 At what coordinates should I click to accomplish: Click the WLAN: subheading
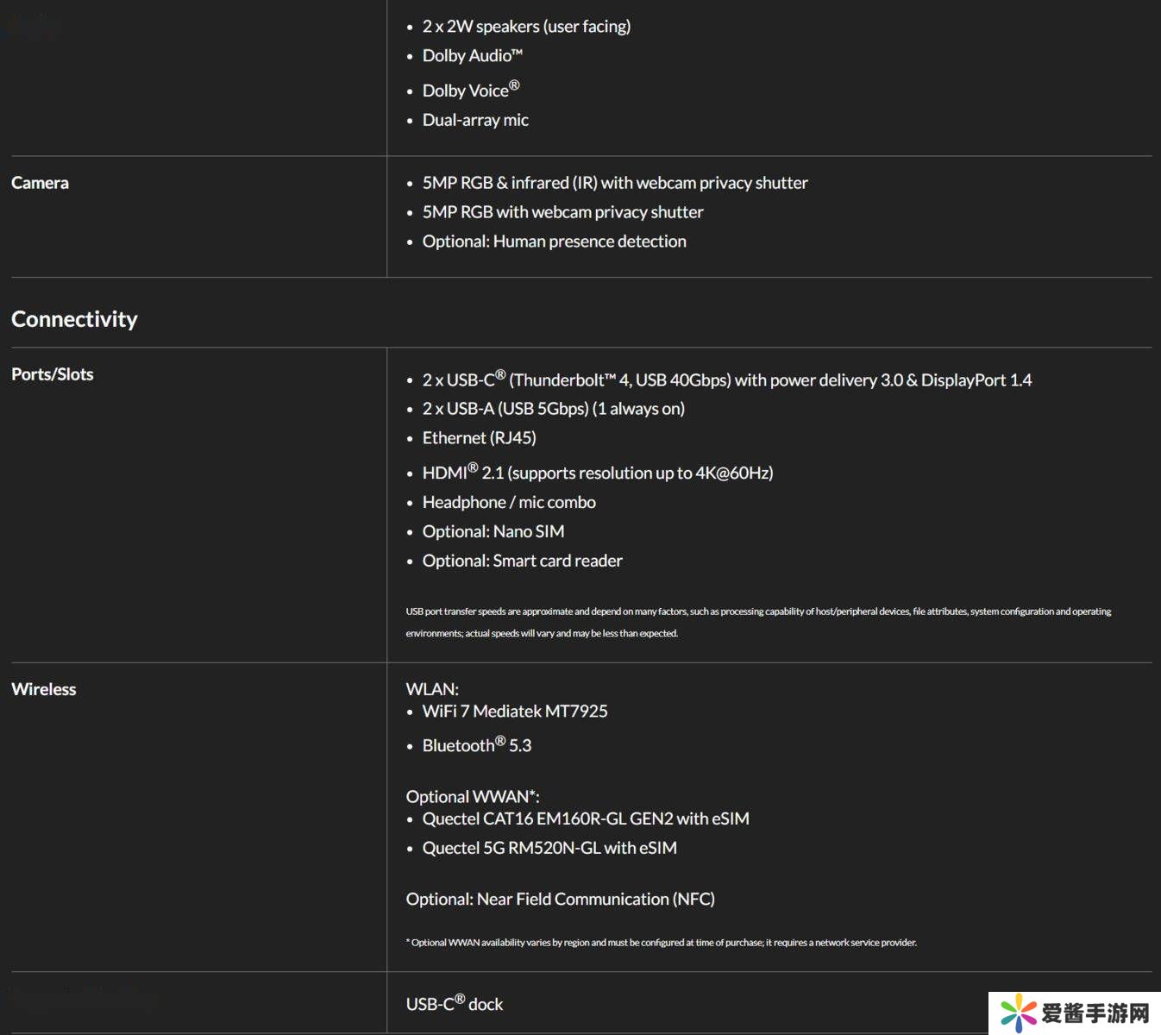432,689
